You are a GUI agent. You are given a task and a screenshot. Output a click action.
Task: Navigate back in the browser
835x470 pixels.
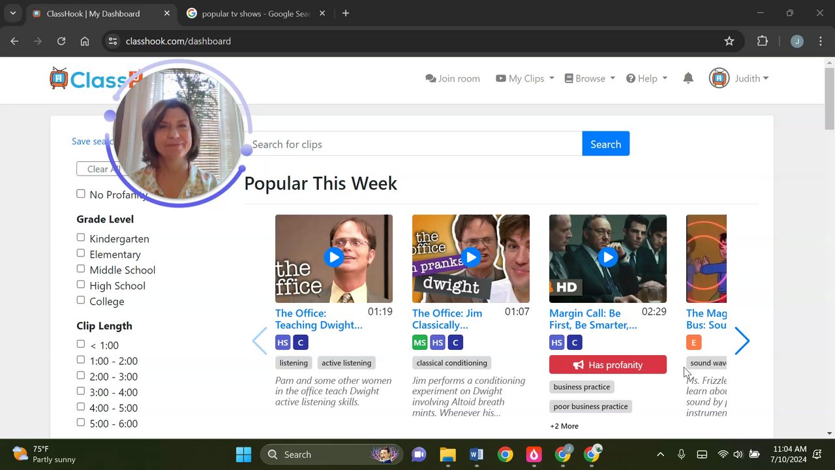14,41
